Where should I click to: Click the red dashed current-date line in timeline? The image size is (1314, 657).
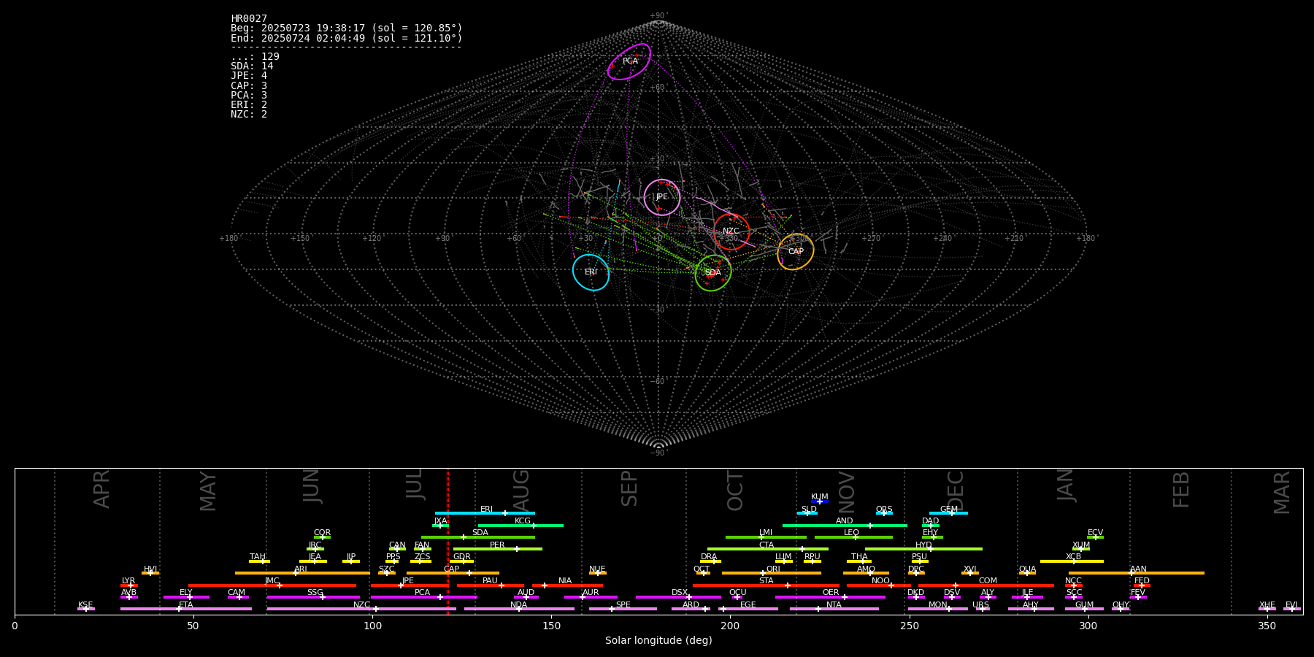coord(447,541)
